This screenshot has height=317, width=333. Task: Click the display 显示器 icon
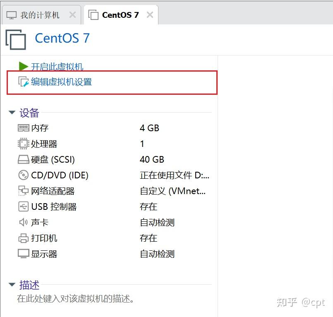click(23, 254)
